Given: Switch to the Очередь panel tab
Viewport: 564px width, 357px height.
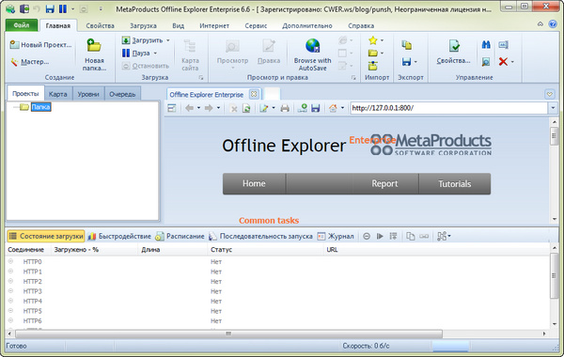Looking at the screenshot, I should [122, 94].
